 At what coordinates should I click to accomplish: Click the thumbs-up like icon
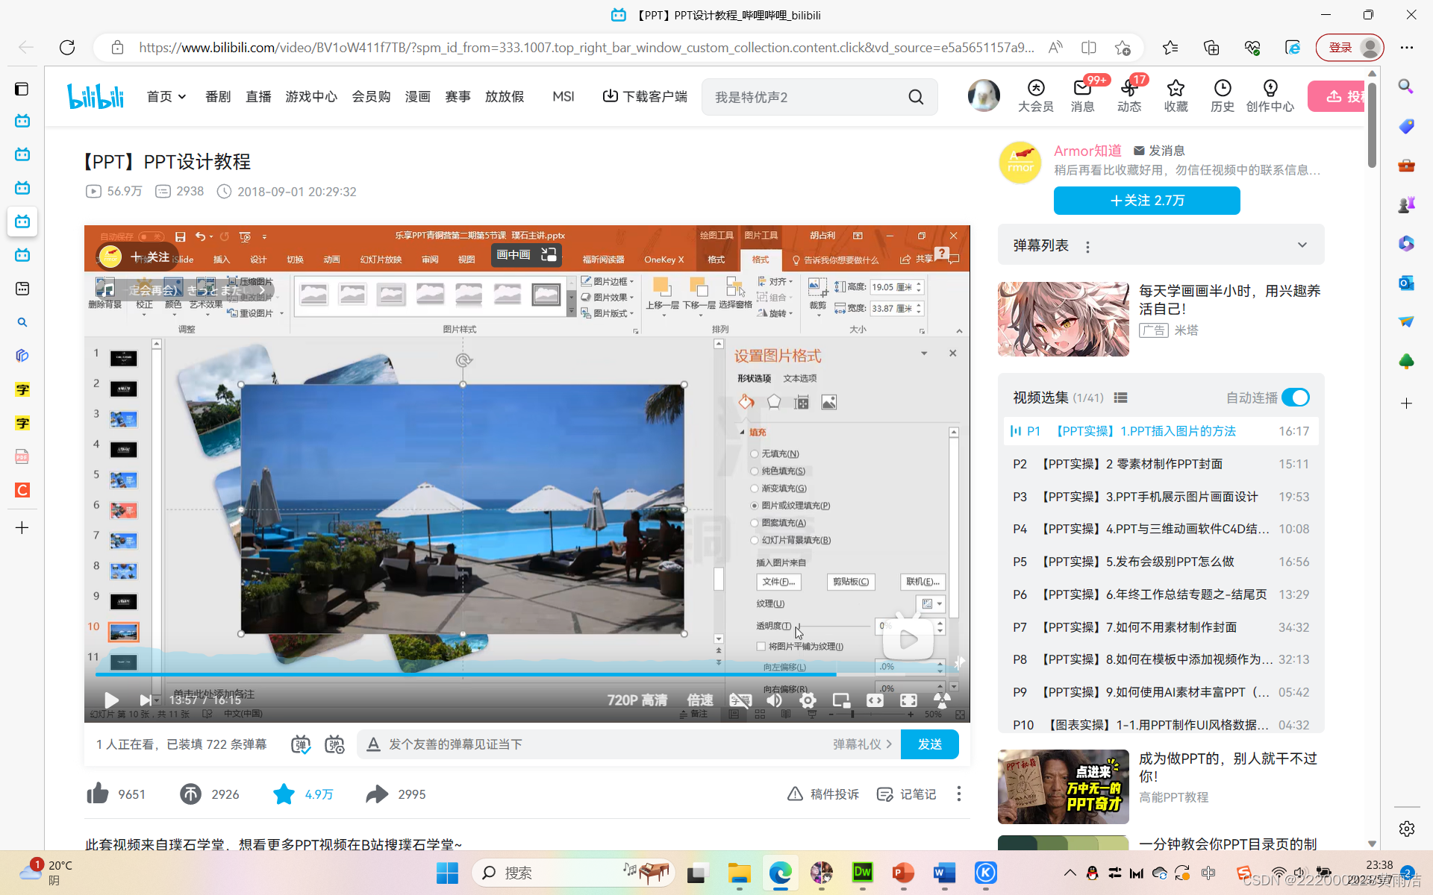[98, 794]
